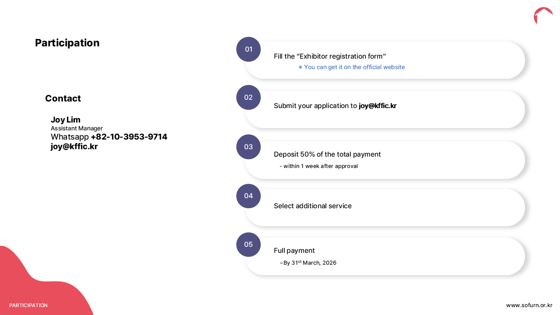
Task: Click joy@kffic.kr in the submit application step
Action: [377, 106]
